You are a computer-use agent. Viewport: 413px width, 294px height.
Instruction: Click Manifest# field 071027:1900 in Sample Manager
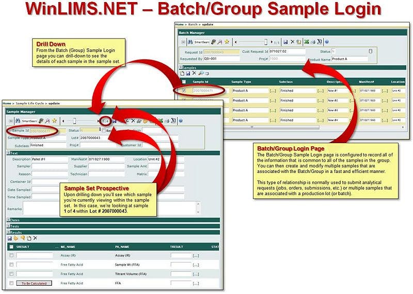click(106, 159)
